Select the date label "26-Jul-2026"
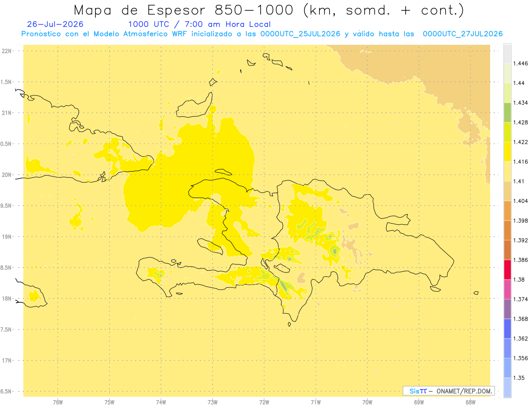This screenshot has height=408, width=528. (x=55, y=24)
